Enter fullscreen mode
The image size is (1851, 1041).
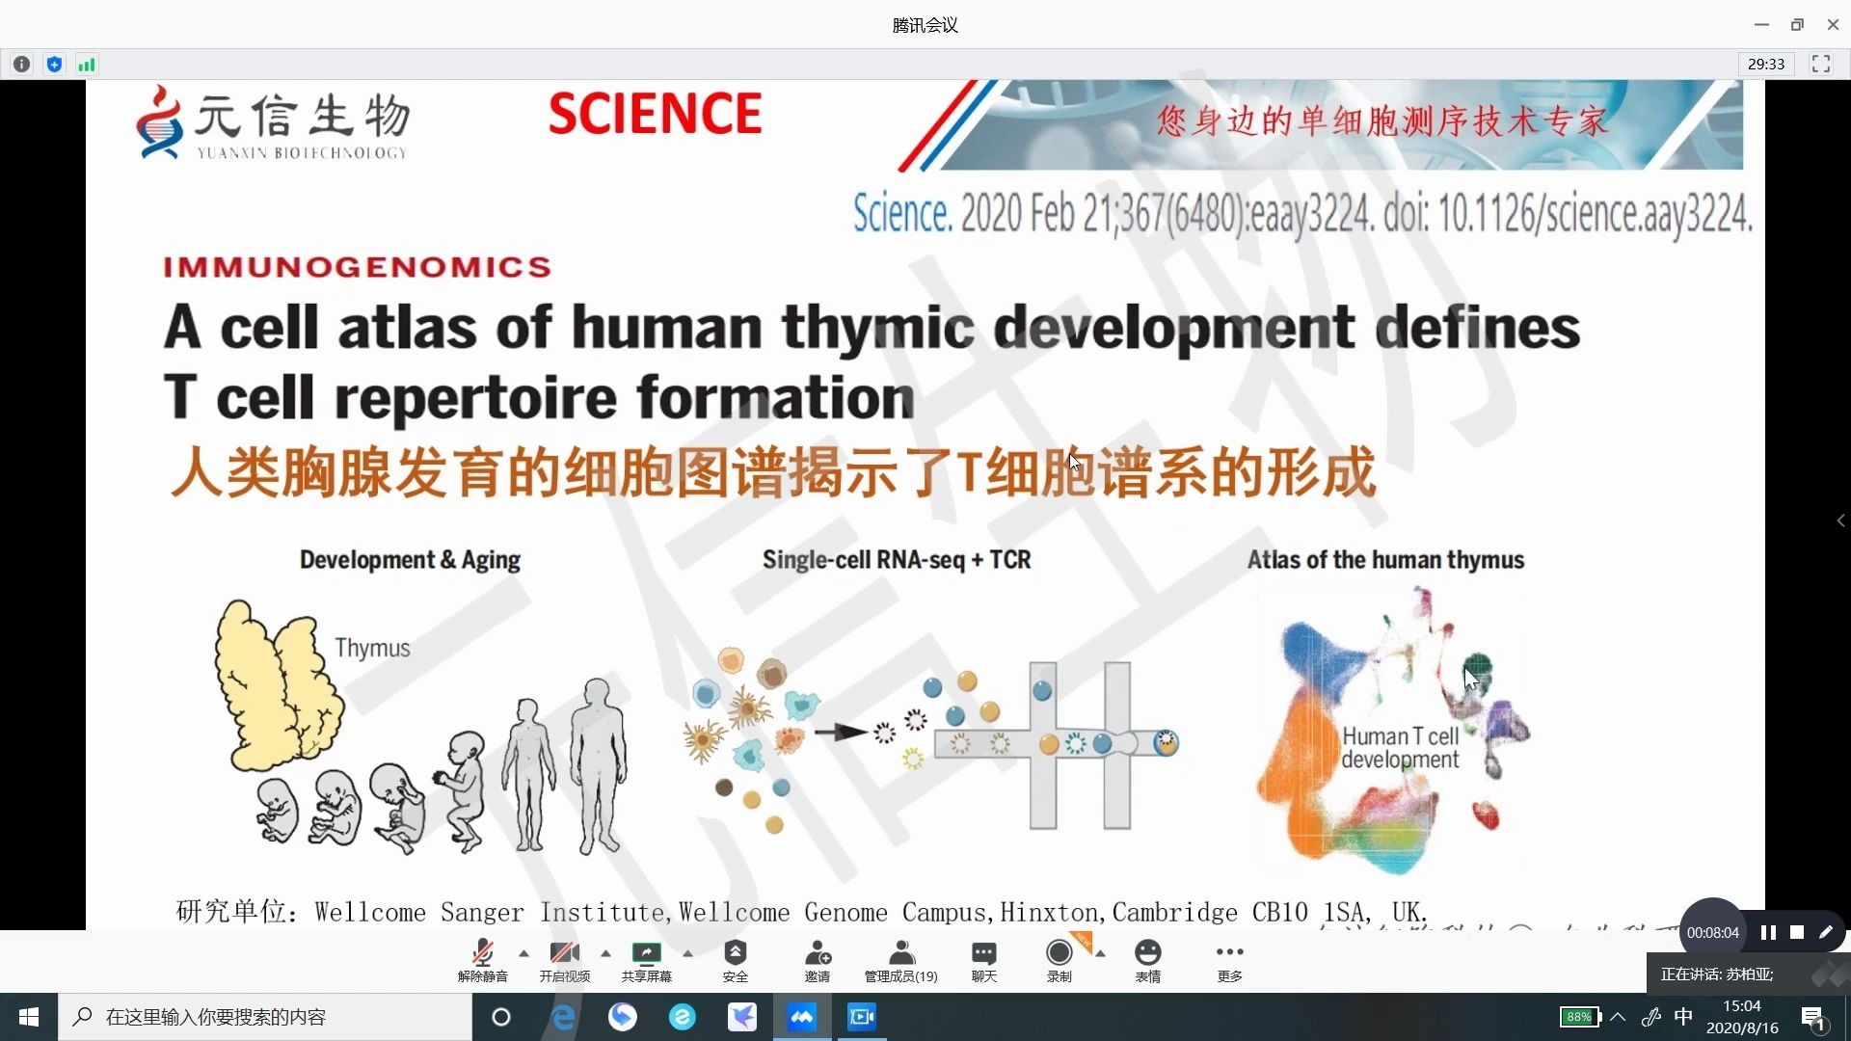tap(1820, 64)
